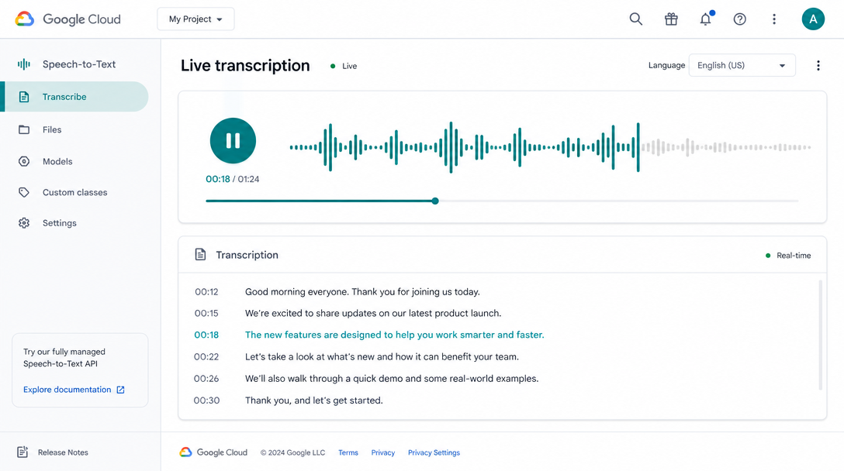Click the Live status indicator
844x471 pixels.
click(x=344, y=66)
